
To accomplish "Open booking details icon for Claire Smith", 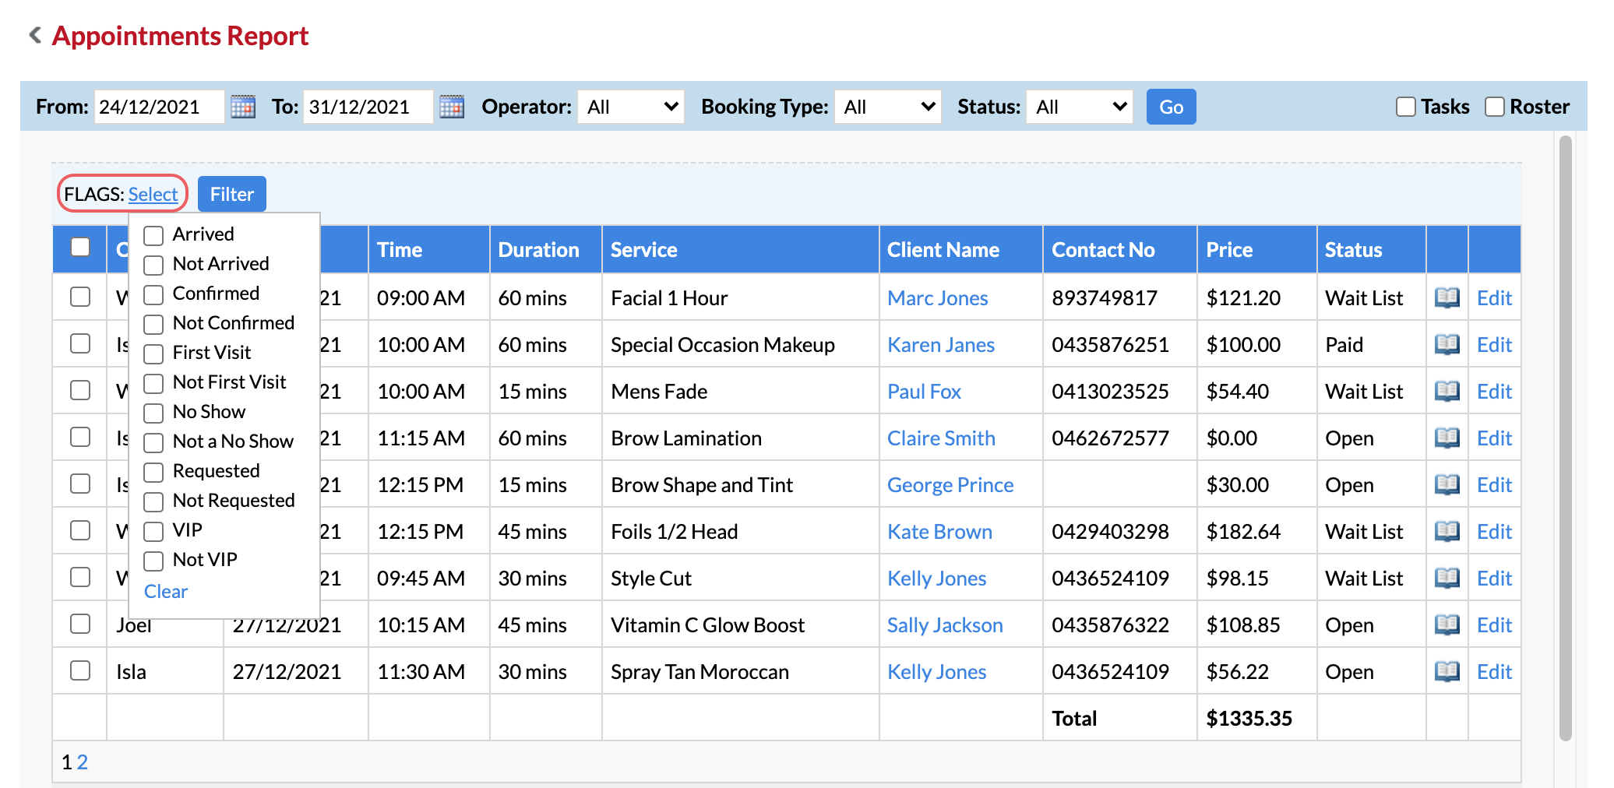I will click(x=1447, y=438).
